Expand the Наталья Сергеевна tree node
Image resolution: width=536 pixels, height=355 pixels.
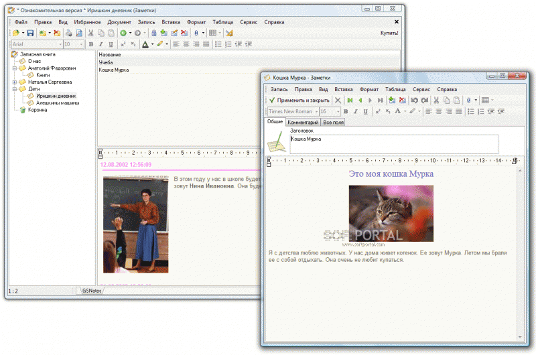15,82
